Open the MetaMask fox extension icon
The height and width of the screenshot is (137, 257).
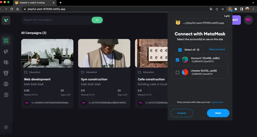coord(230,9)
